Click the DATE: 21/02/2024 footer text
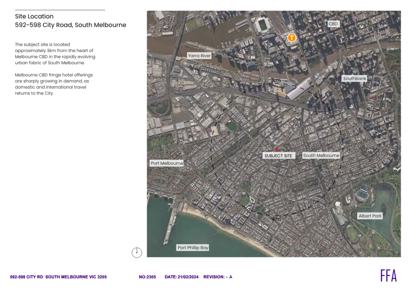Screen dimensions: 415x290 point(181,277)
